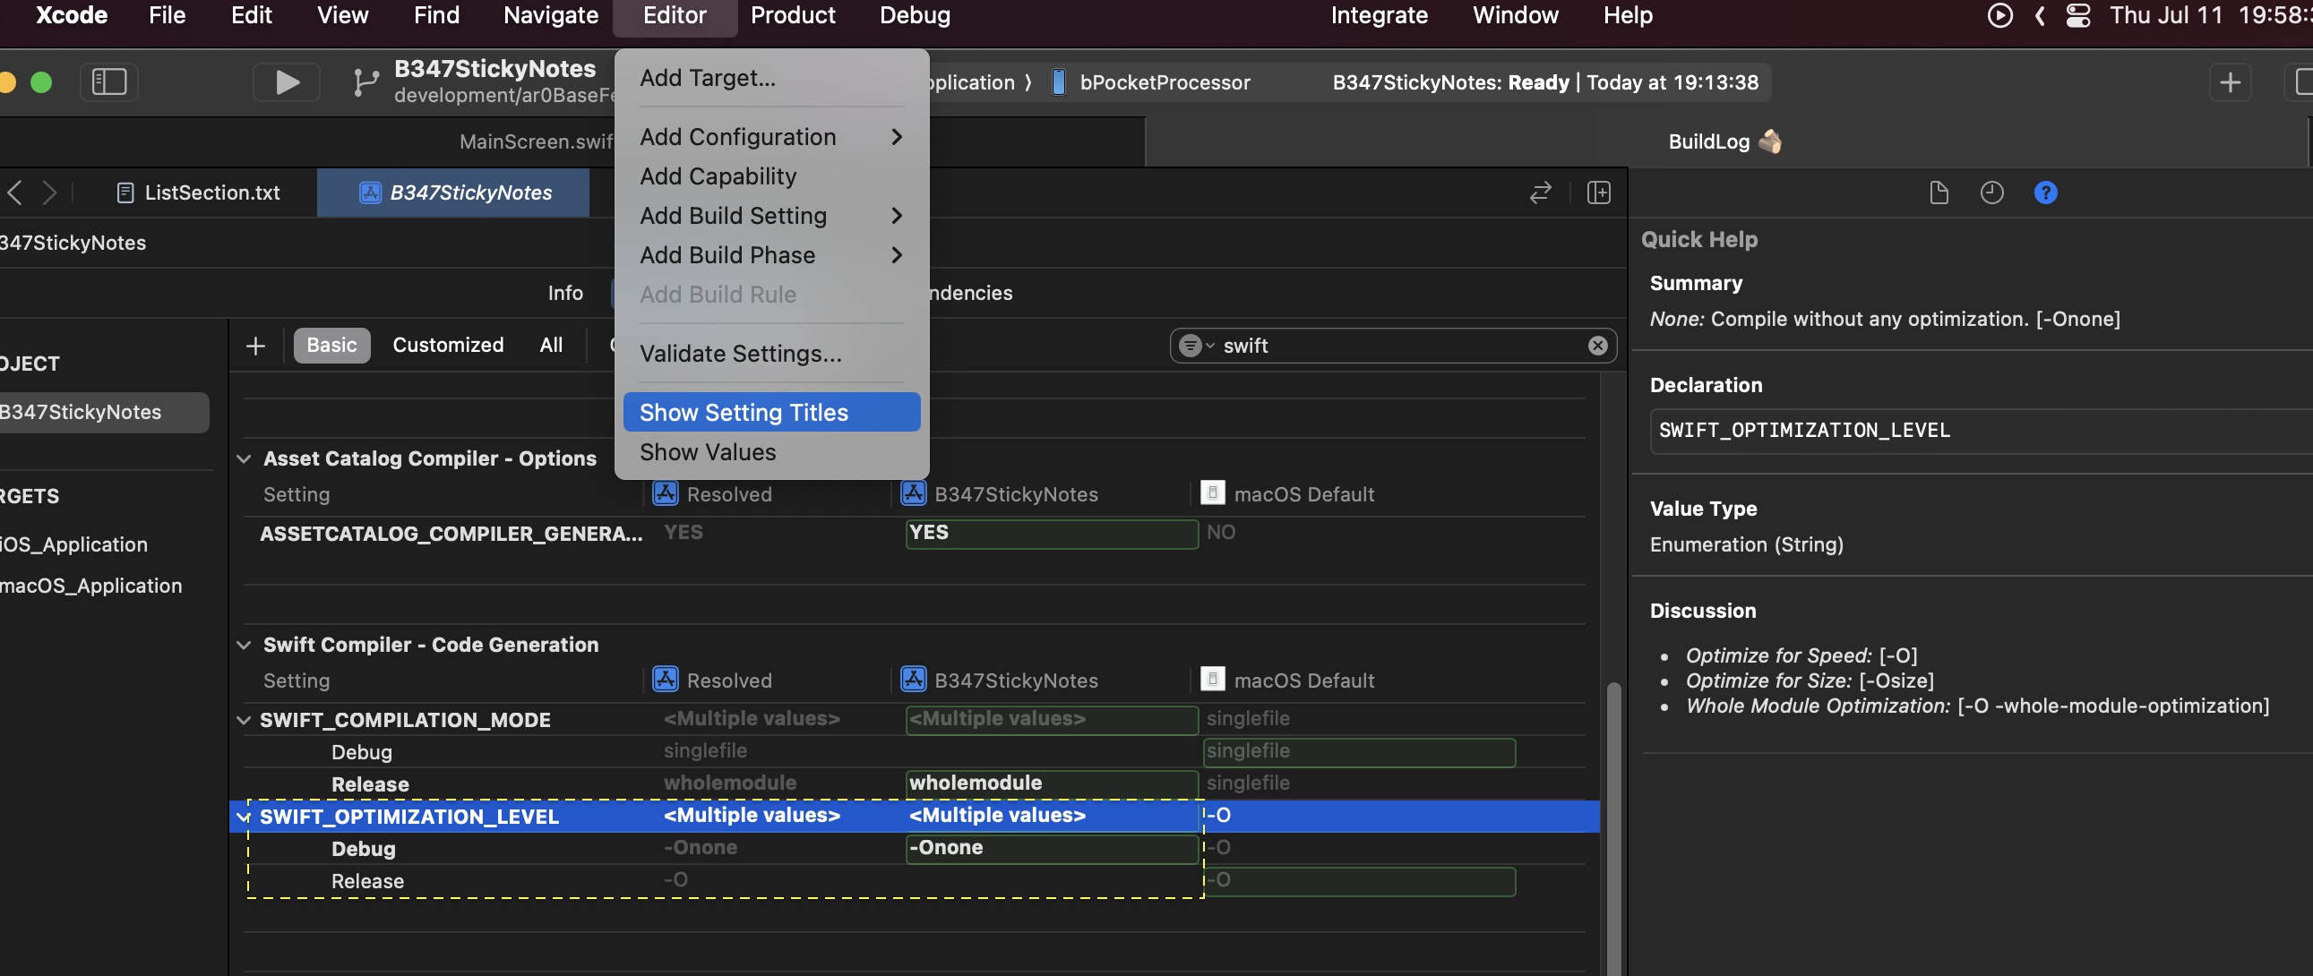The width and height of the screenshot is (2313, 976).
Task: Open the Product menu
Action: [792, 15]
